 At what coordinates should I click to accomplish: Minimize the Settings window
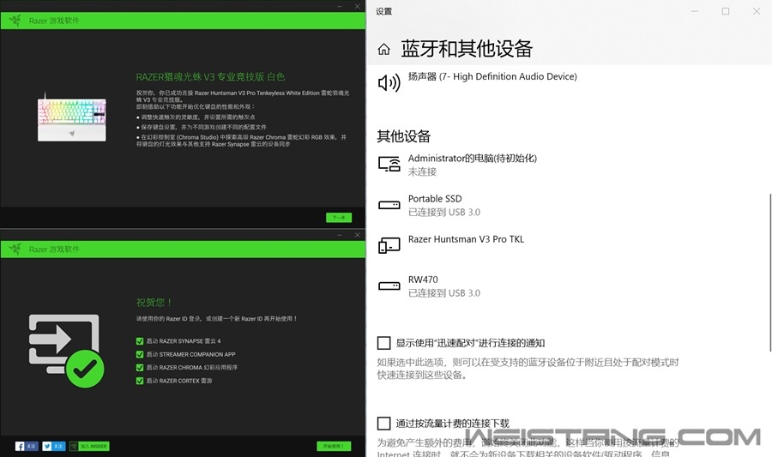(x=695, y=11)
